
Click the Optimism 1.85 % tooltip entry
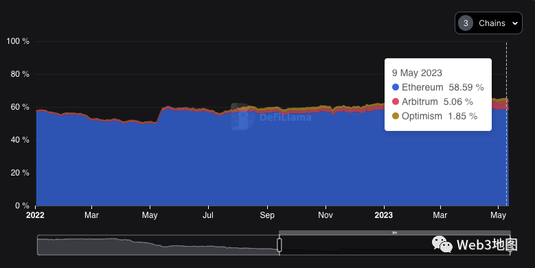point(435,116)
